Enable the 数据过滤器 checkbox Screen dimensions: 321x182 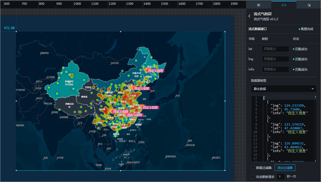(x=253, y=168)
